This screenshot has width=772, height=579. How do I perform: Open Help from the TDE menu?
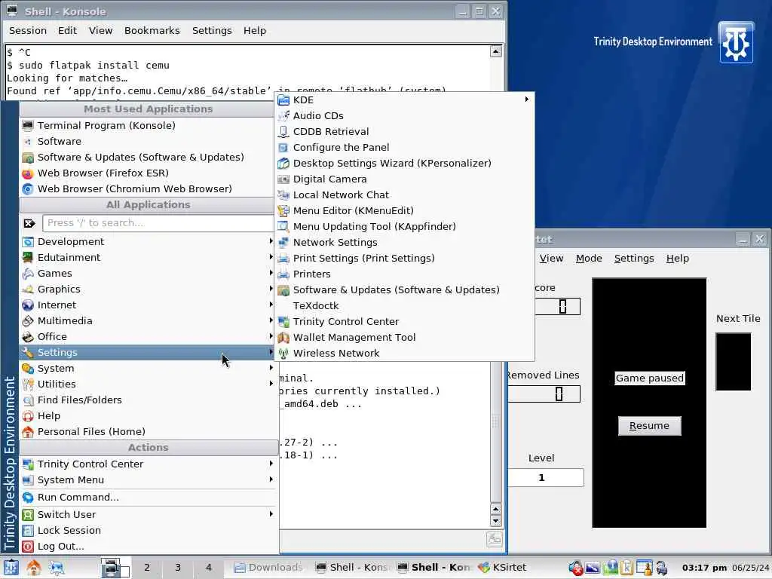coord(148,415)
